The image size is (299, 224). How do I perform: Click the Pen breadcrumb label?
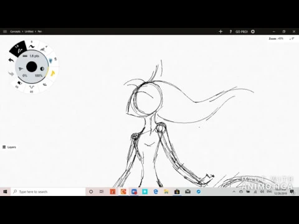pyautogui.click(x=40, y=32)
